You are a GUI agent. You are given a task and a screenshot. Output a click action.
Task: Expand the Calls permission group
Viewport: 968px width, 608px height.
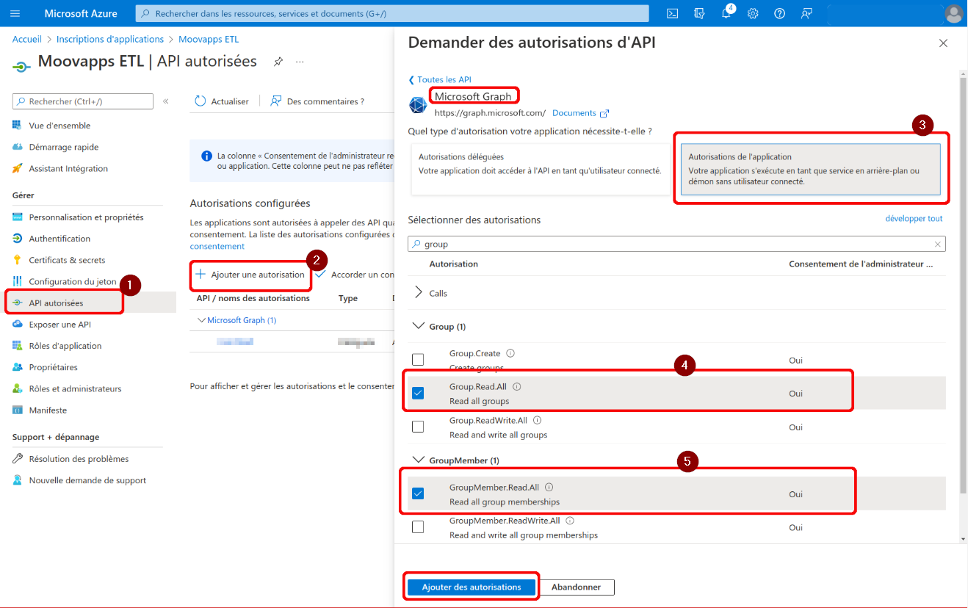(419, 293)
